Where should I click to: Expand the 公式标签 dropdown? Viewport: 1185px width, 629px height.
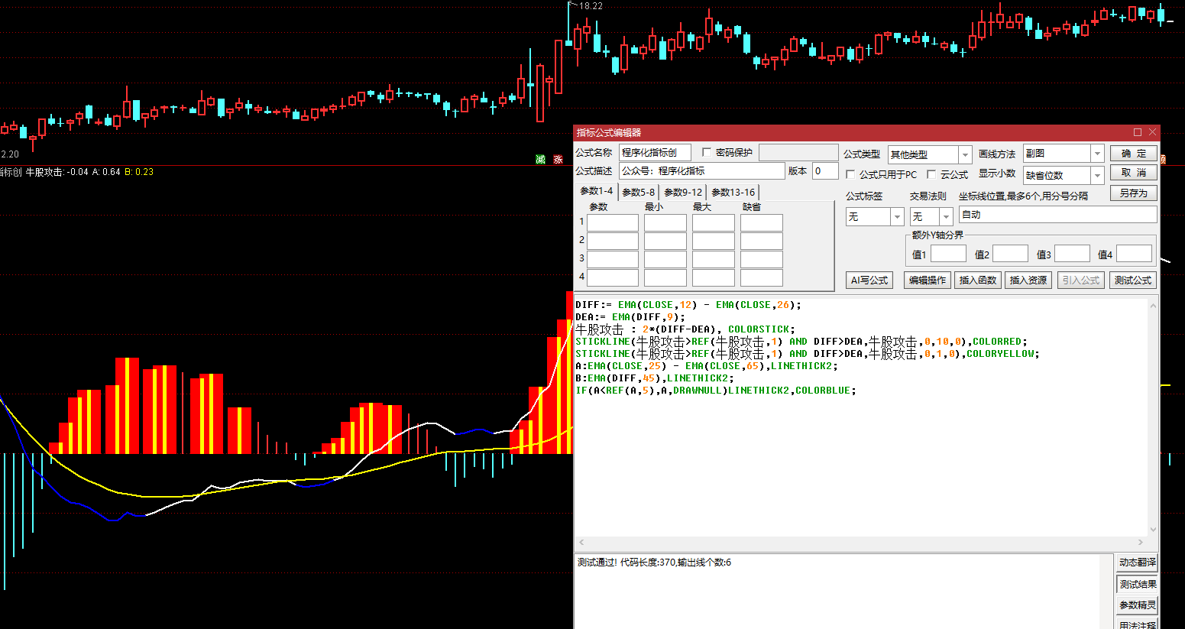[x=897, y=217]
